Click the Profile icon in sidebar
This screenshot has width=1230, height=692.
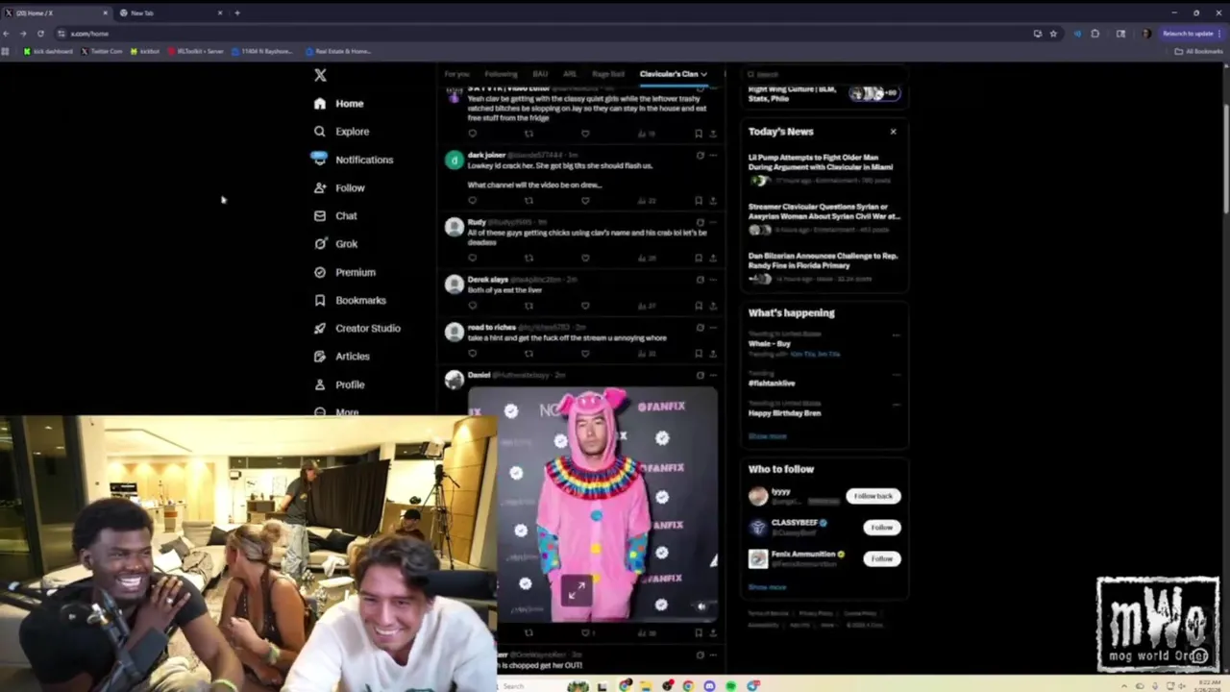tap(320, 384)
